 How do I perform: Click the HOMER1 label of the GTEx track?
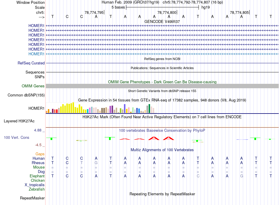point(36,109)
